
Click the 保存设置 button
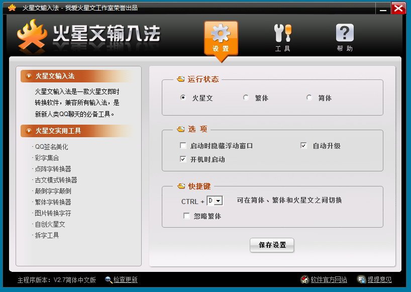coord(272,245)
